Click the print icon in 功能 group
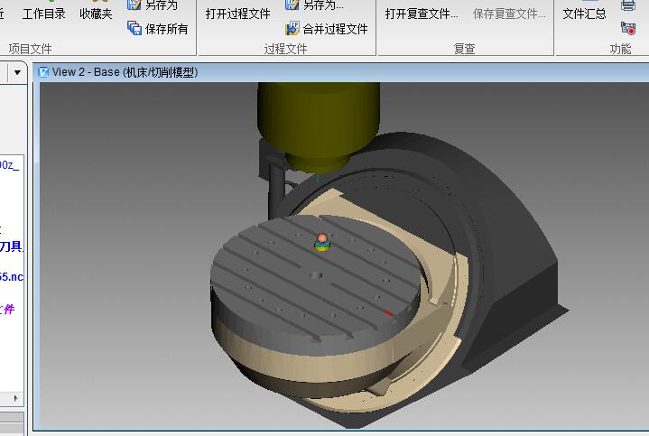The height and width of the screenshot is (436, 649). click(628, 5)
